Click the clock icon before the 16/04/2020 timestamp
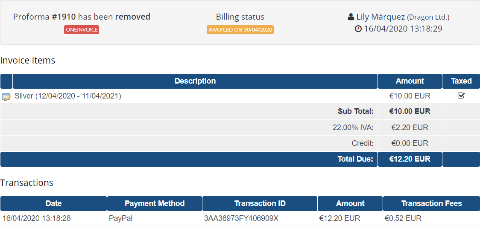 (x=358, y=29)
